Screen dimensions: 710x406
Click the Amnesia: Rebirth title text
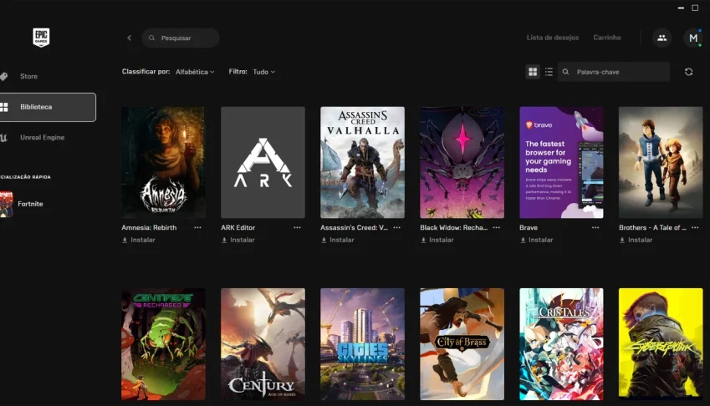point(149,227)
